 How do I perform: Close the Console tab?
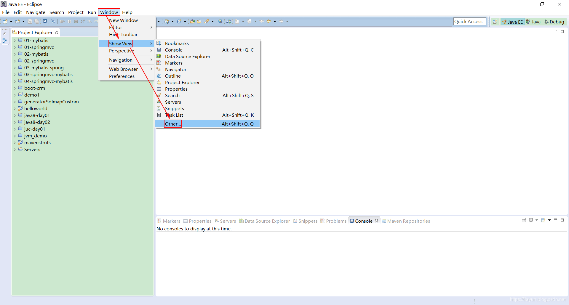click(x=376, y=221)
